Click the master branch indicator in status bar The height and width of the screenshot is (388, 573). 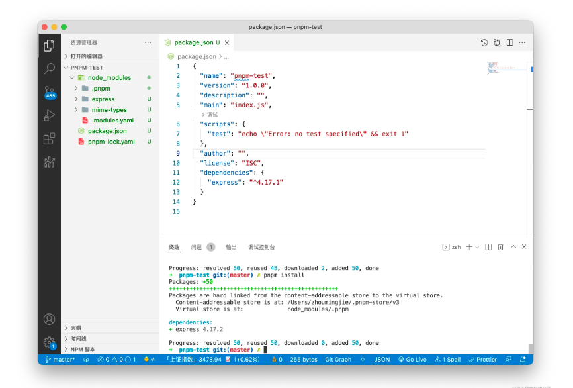[60, 360]
